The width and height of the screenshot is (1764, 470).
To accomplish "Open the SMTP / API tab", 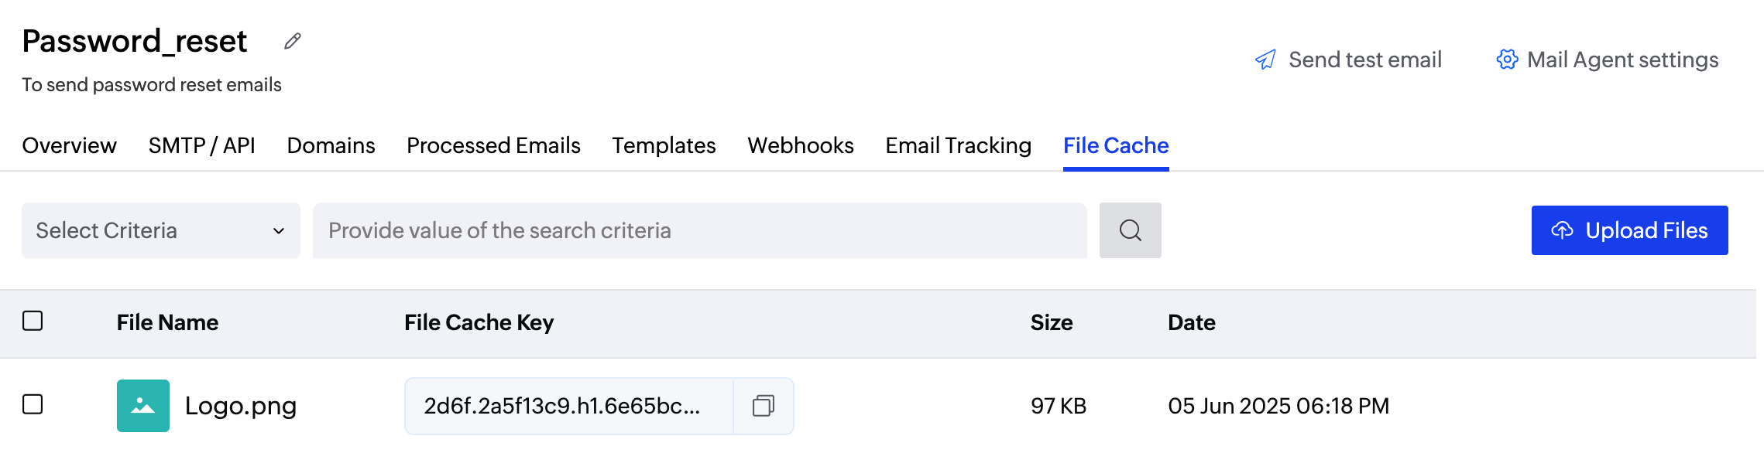I will click(x=201, y=145).
